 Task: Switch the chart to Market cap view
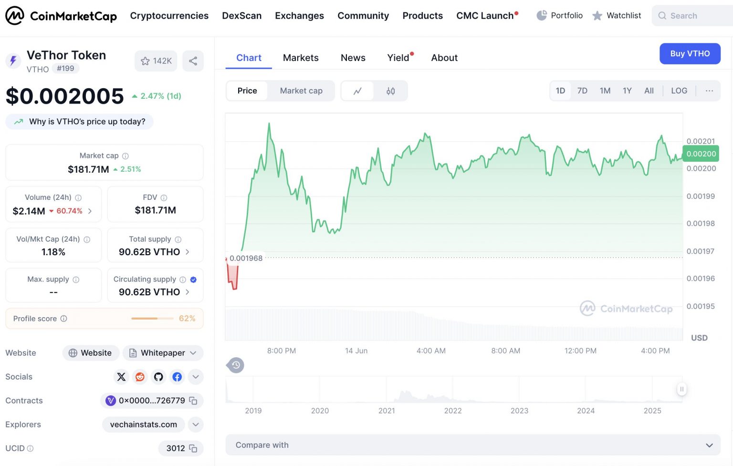301,91
